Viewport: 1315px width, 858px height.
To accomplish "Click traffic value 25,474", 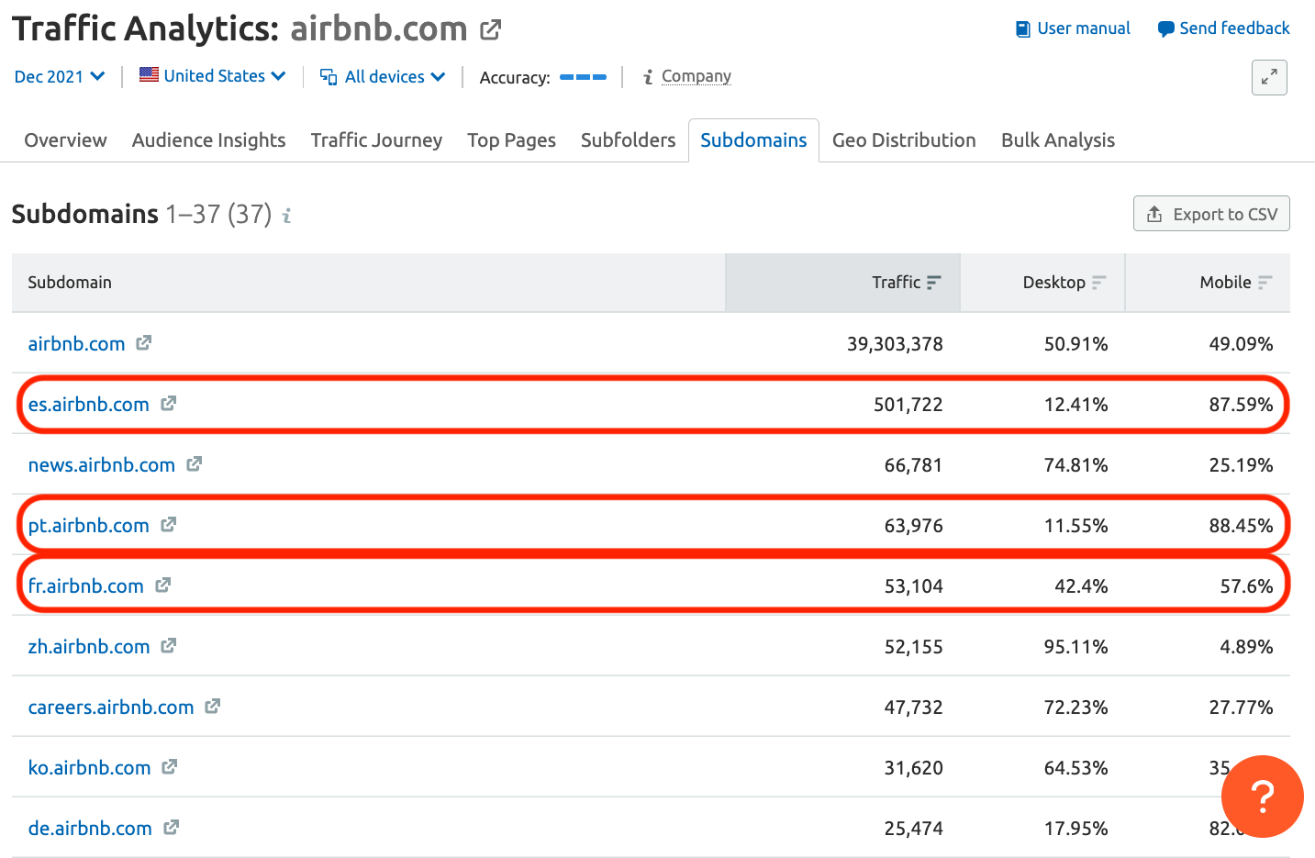I will click(x=913, y=829).
